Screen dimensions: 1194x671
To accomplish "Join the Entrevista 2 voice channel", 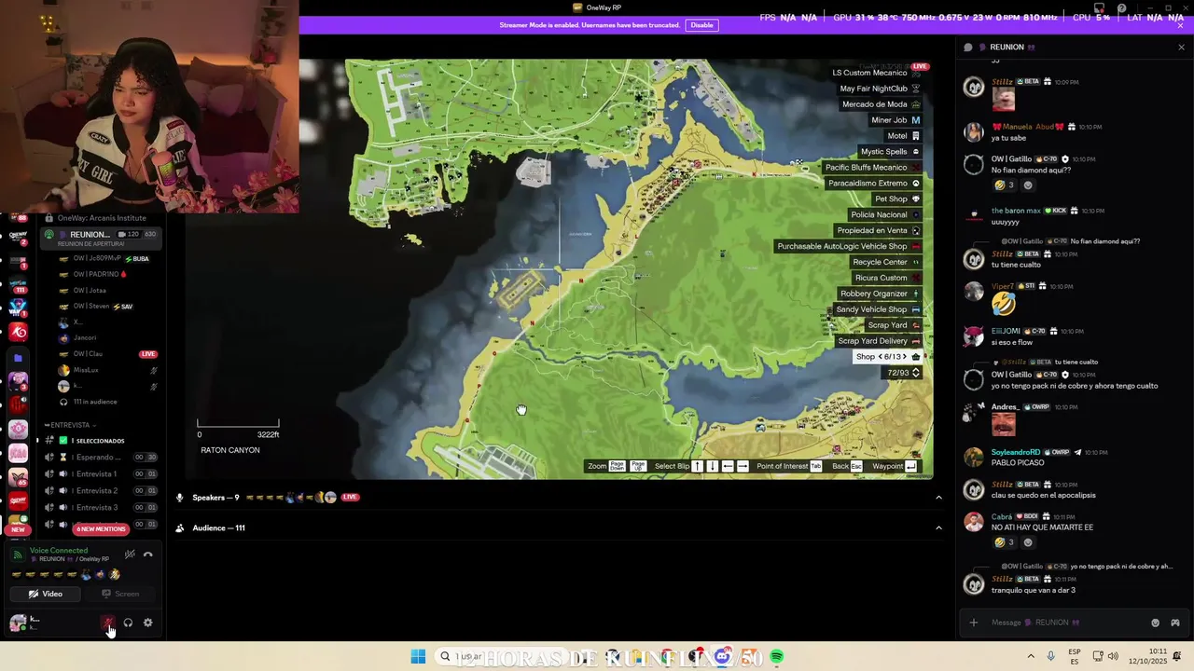I will click(x=102, y=491).
